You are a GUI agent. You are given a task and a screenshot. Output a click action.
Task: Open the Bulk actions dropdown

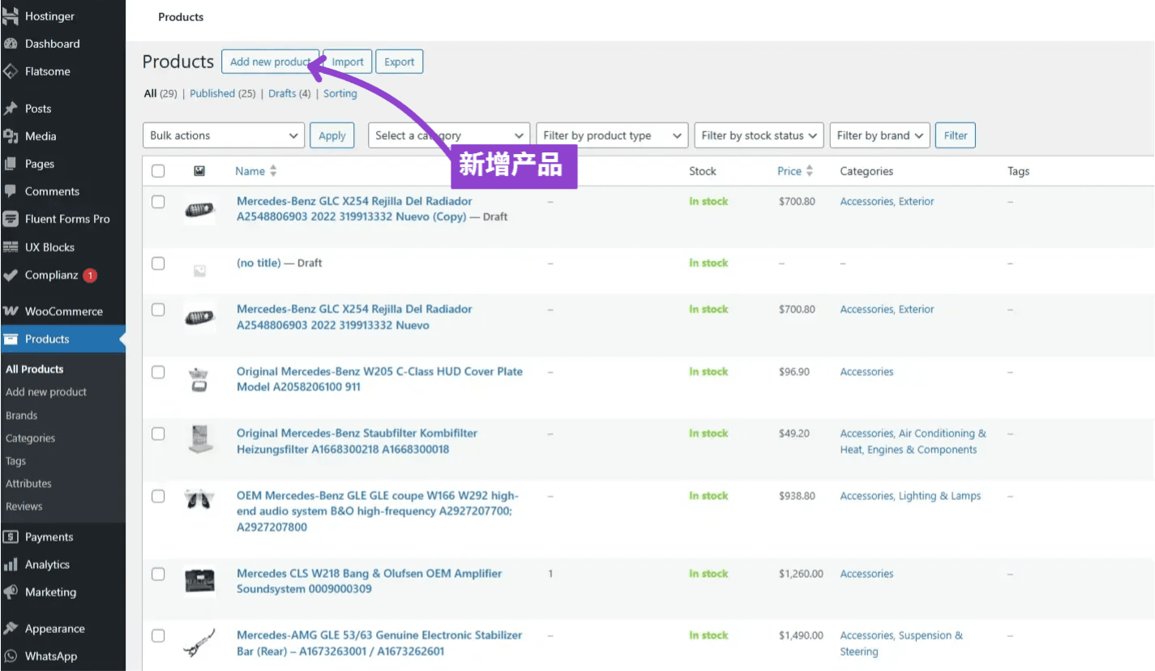click(224, 135)
